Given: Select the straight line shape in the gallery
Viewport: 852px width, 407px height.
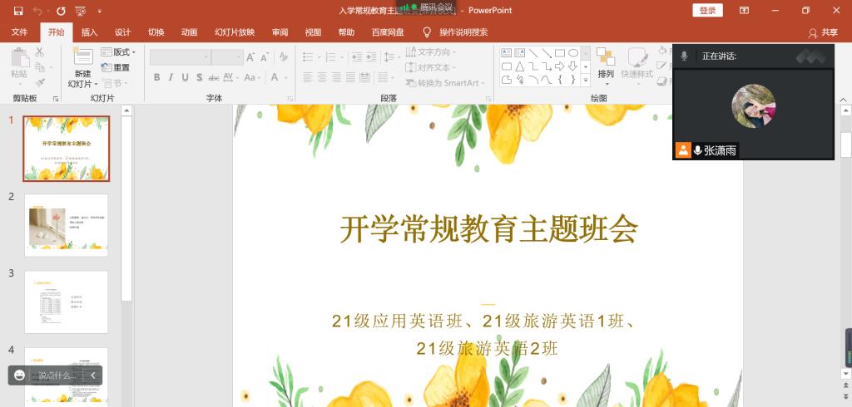Looking at the screenshot, I should 533,52.
